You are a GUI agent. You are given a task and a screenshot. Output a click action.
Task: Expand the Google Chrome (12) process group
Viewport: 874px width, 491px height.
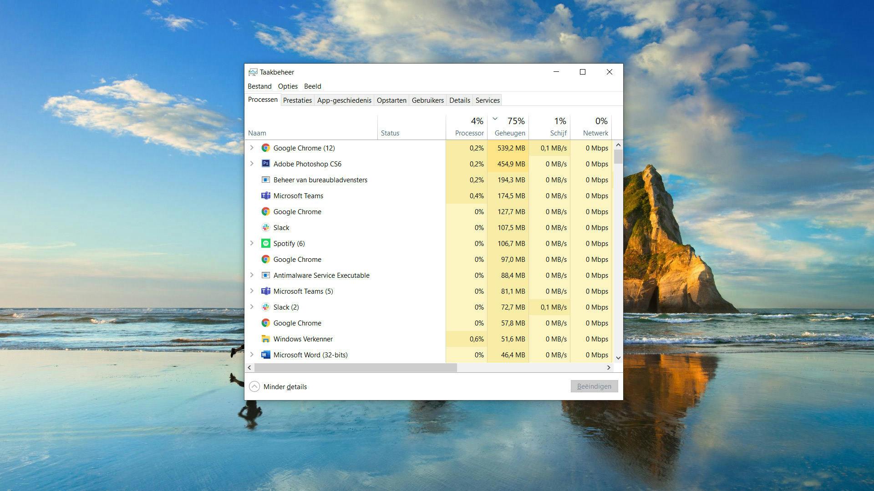click(x=252, y=148)
